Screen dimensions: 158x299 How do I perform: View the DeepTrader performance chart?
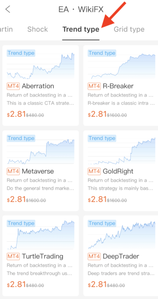[x=121, y=235]
